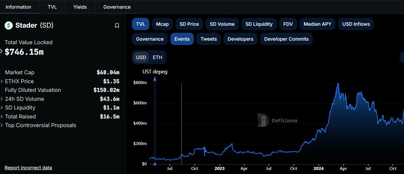Enable the Developer Commits chart chip
This screenshot has height=174, width=404.
tap(286, 39)
